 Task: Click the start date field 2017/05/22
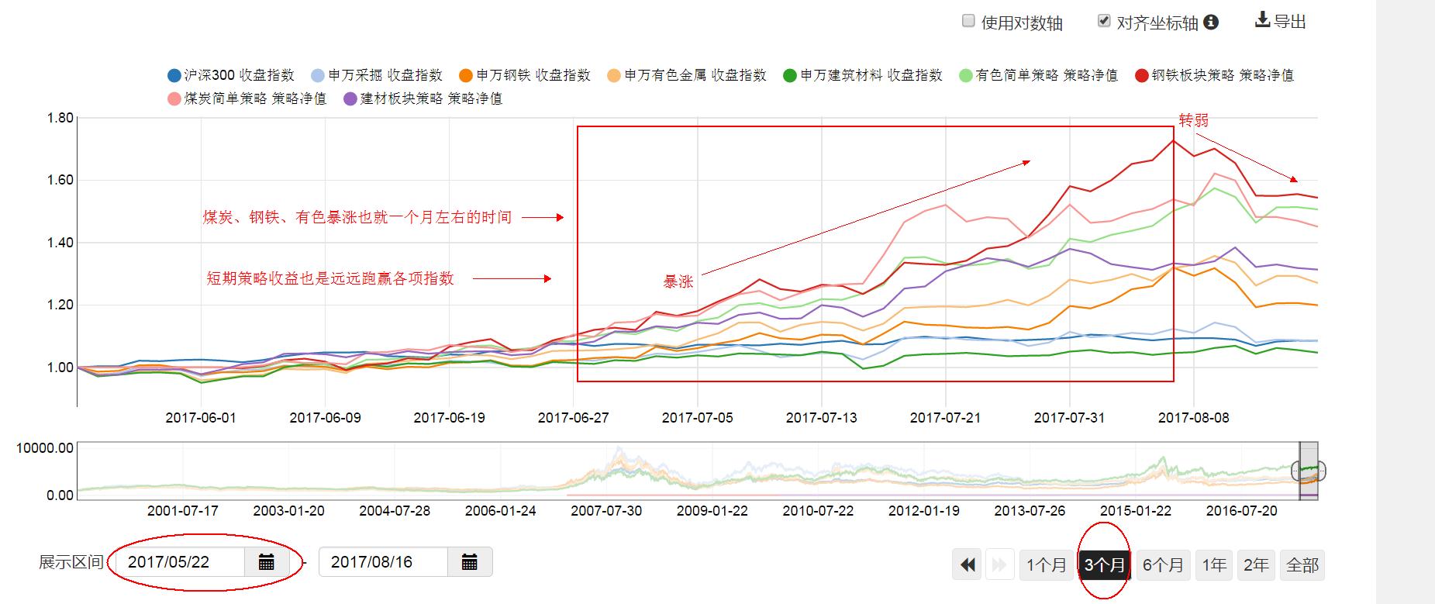coord(181,562)
